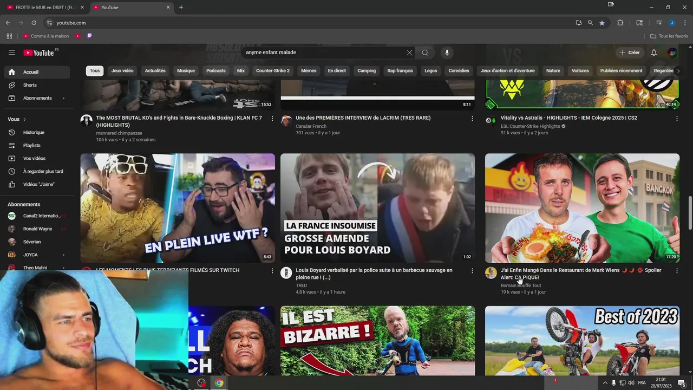Select the Podcasts chip
The height and width of the screenshot is (390, 693).
coord(216,70)
